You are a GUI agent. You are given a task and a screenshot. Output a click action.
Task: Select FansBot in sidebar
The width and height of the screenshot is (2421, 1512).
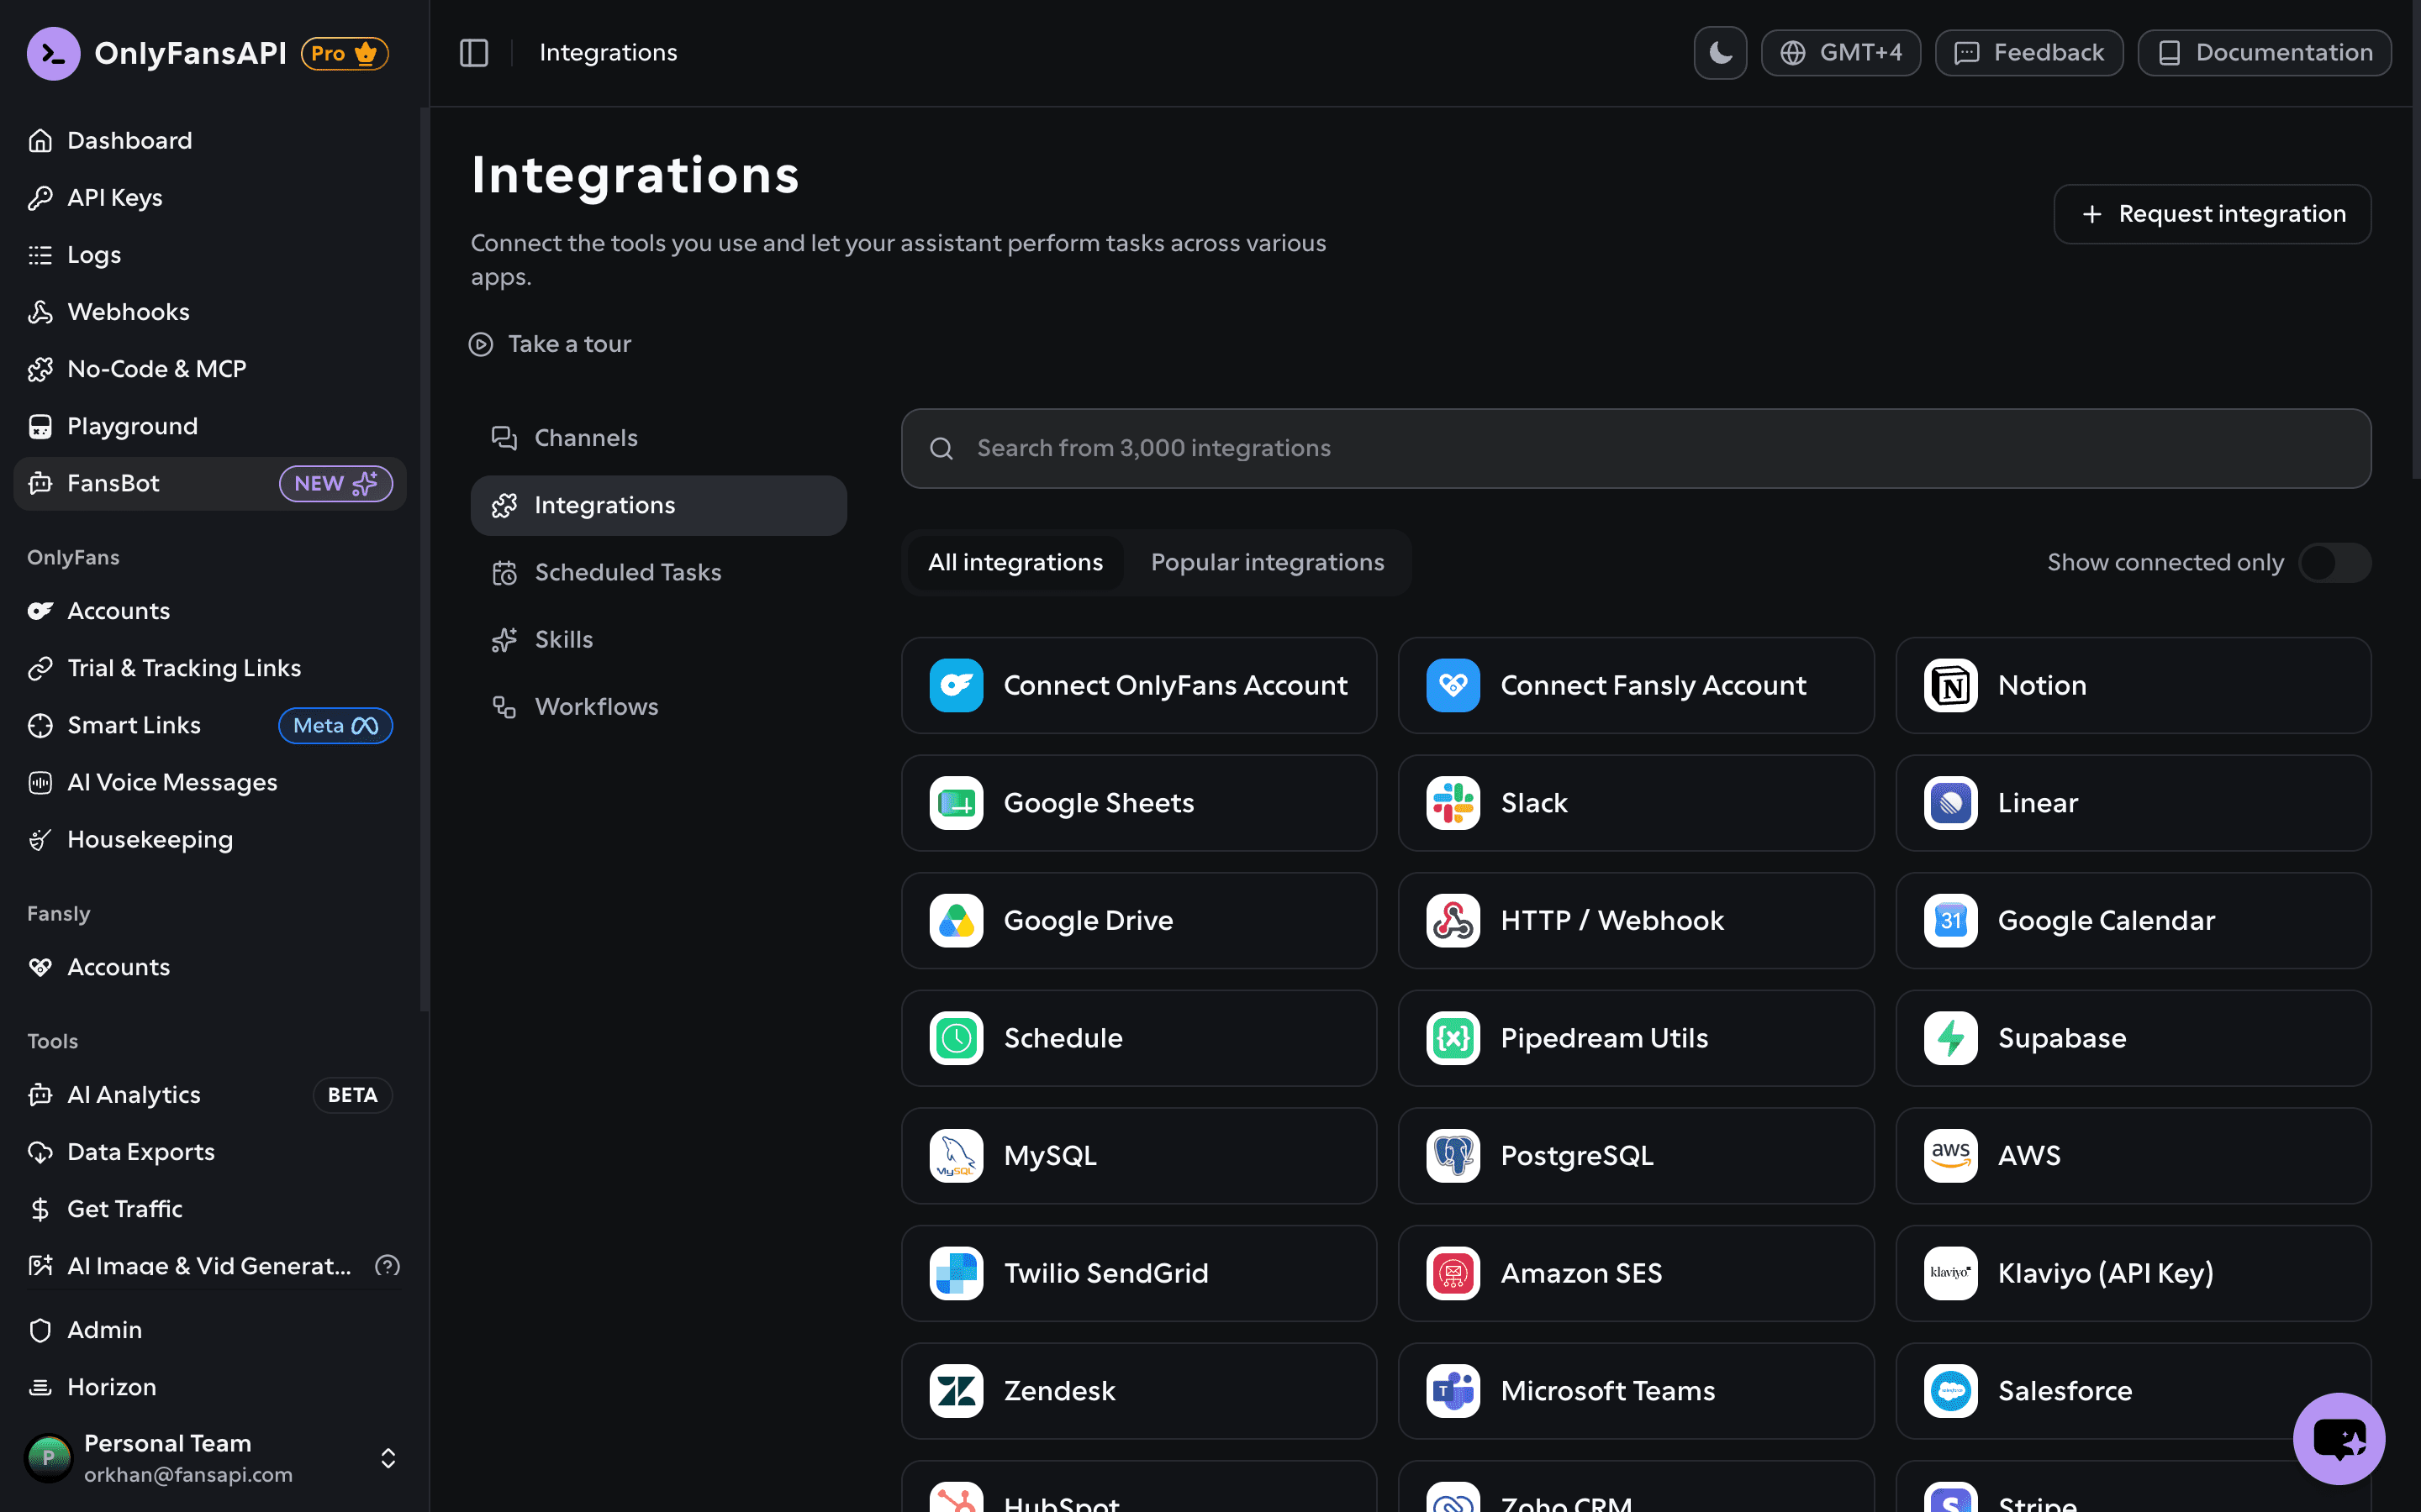(210, 484)
